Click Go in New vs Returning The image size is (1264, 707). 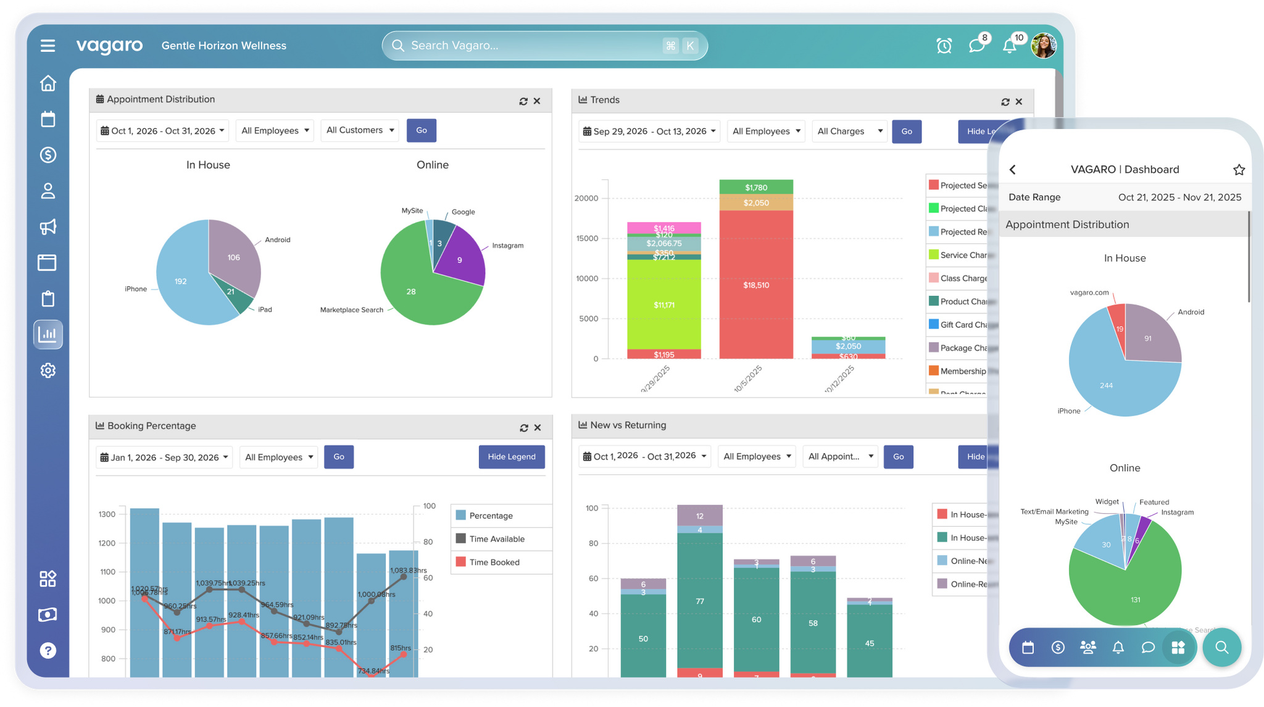point(899,457)
